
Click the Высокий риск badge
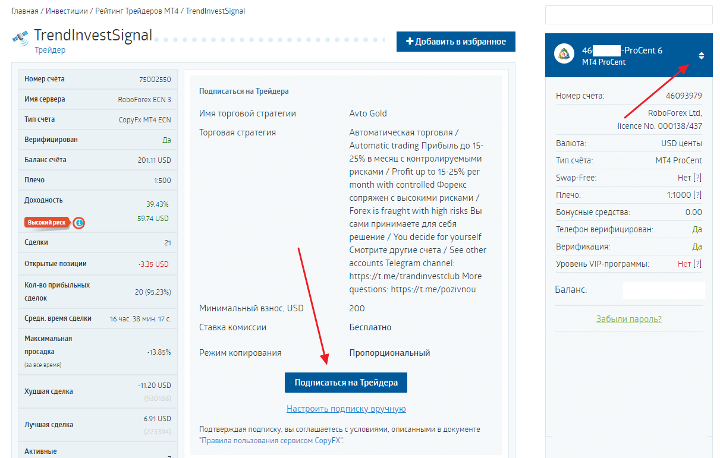46,223
